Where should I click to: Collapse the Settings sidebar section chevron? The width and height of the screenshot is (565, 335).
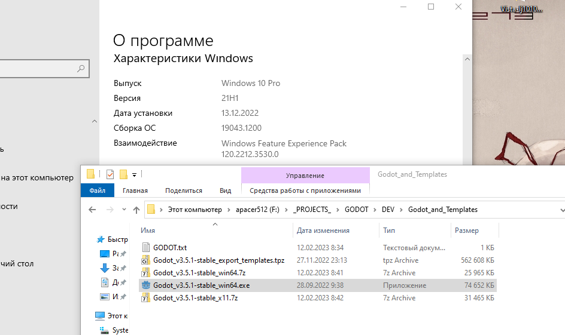coord(95,121)
